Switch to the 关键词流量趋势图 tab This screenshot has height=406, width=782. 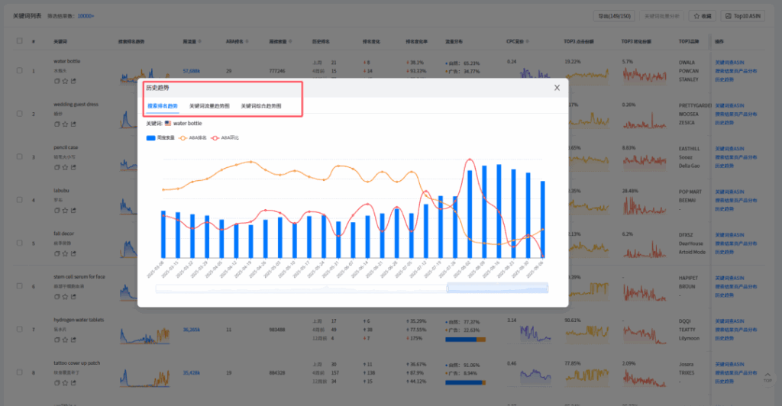tap(209, 106)
